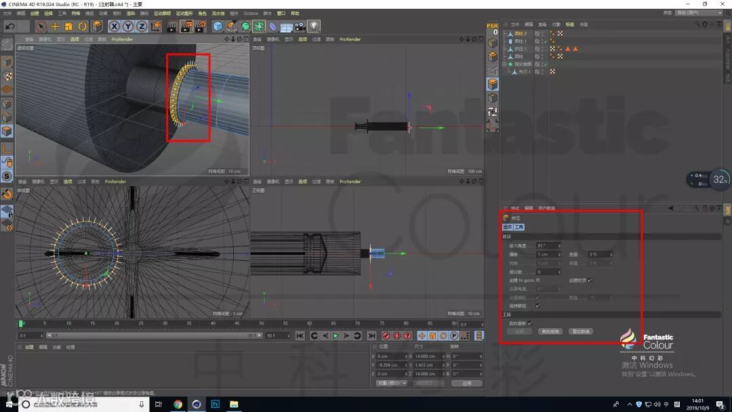The image size is (732, 412).
Task: Click the Undo arrow icon
Action: pos(10,26)
